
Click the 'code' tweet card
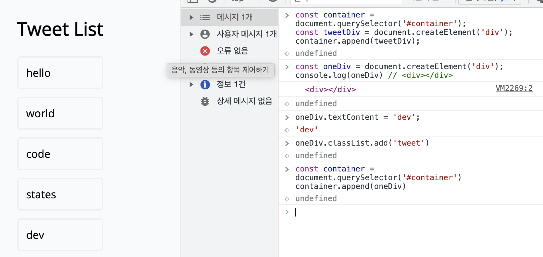pos(60,154)
